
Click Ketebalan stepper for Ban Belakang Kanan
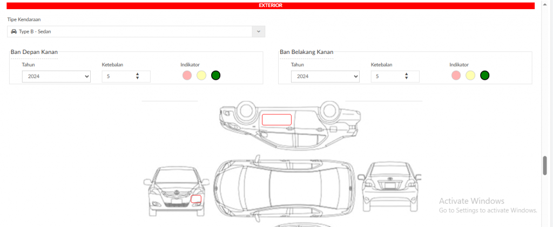[x=406, y=77]
